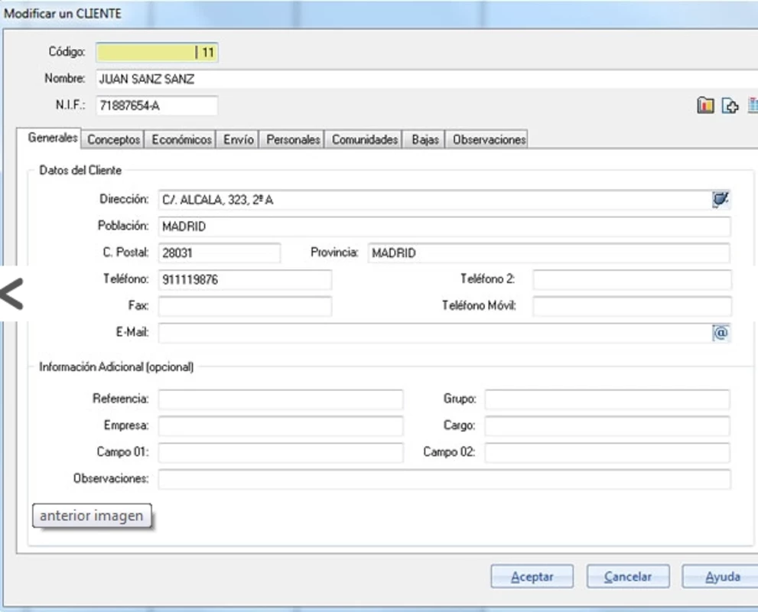This screenshot has height=612, width=758.
Task: Click the @ send e-mail icon
Action: pos(721,333)
